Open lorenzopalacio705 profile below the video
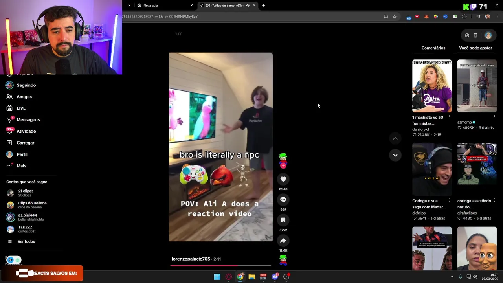This screenshot has width=503, height=283. click(191, 259)
